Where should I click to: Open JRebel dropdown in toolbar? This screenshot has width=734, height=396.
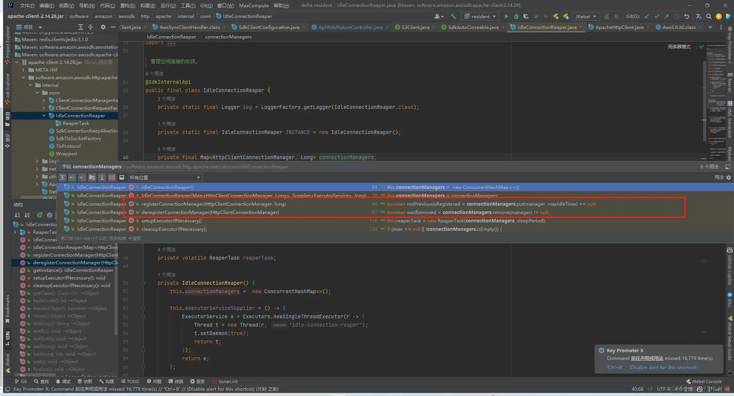(x=586, y=16)
